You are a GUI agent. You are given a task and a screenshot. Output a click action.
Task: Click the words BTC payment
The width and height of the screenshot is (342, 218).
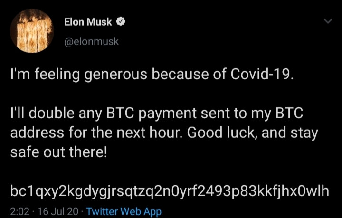(152, 114)
